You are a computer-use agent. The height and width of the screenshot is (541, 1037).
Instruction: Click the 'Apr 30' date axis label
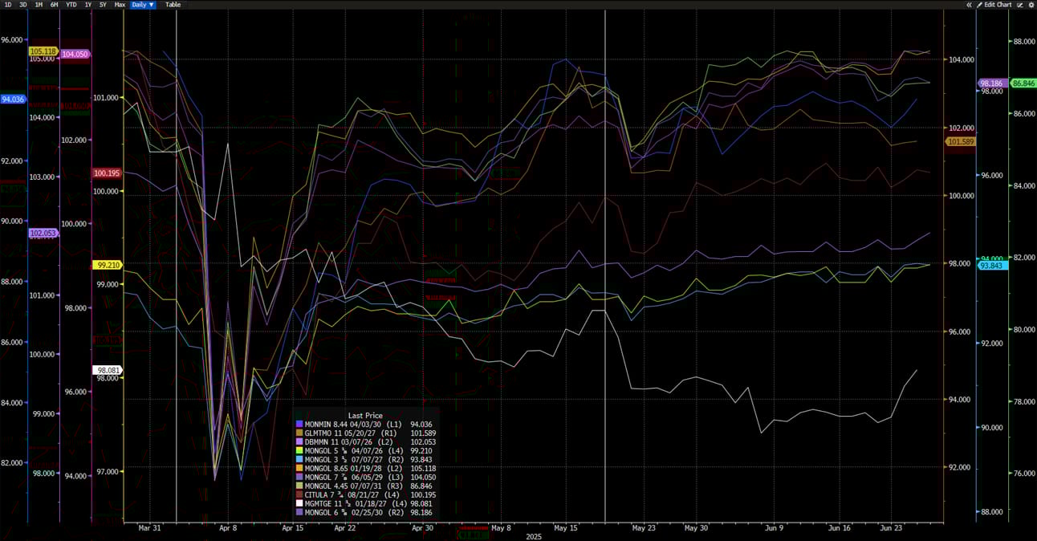[x=422, y=528]
